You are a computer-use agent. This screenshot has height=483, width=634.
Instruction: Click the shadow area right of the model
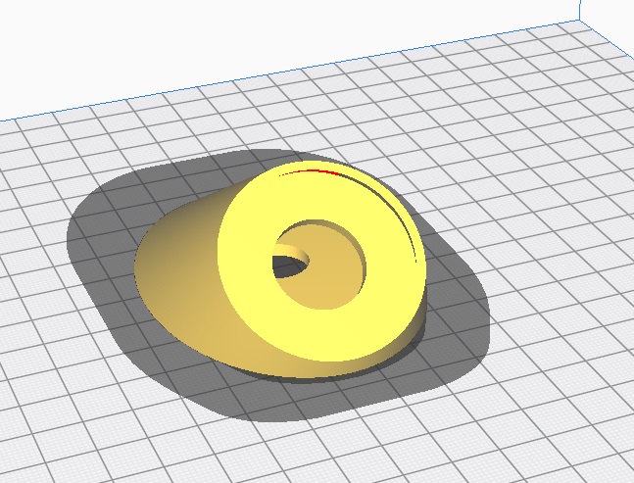coord(461,314)
